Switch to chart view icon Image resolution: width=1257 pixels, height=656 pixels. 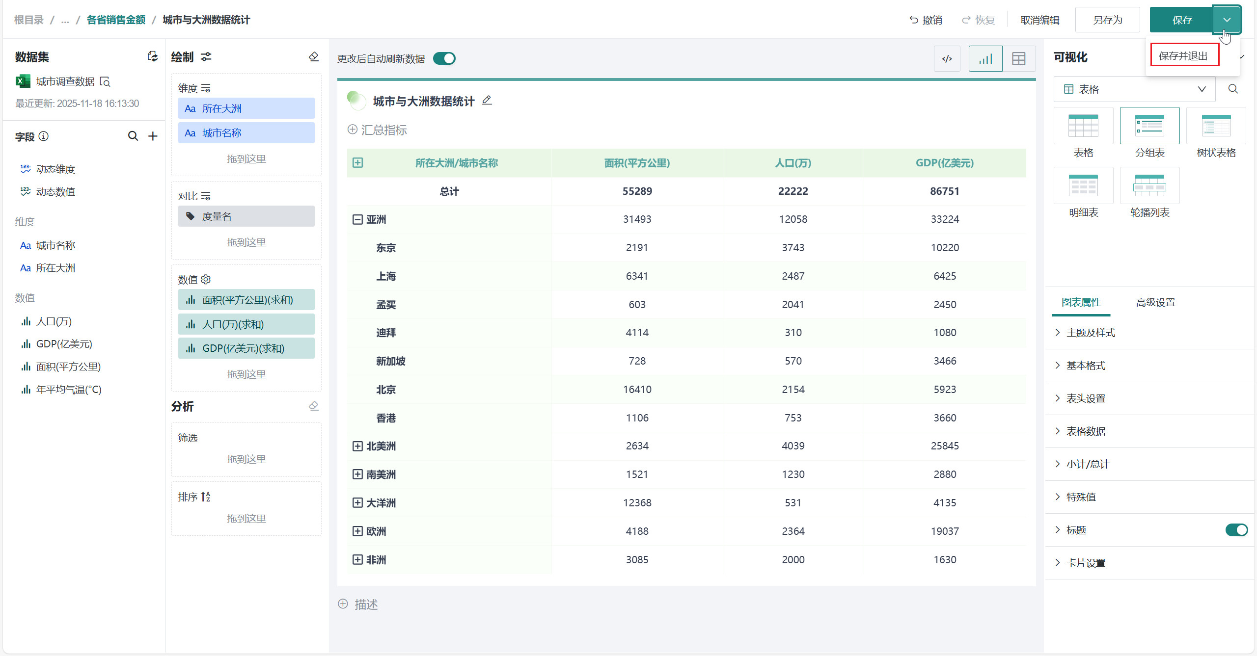pos(985,59)
